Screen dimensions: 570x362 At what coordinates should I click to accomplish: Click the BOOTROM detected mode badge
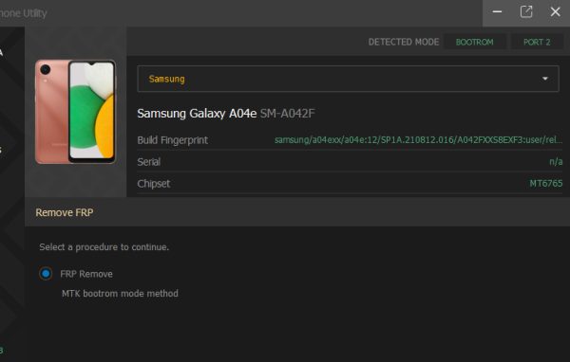(x=474, y=42)
